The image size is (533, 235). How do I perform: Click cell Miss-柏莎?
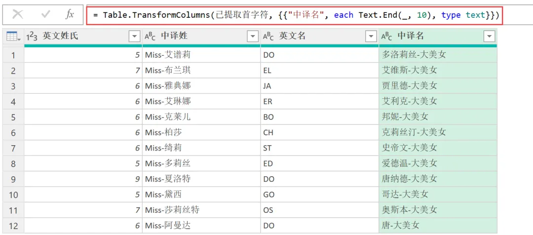point(201,133)
